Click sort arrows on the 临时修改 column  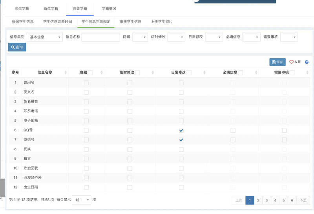pos(153,72)
